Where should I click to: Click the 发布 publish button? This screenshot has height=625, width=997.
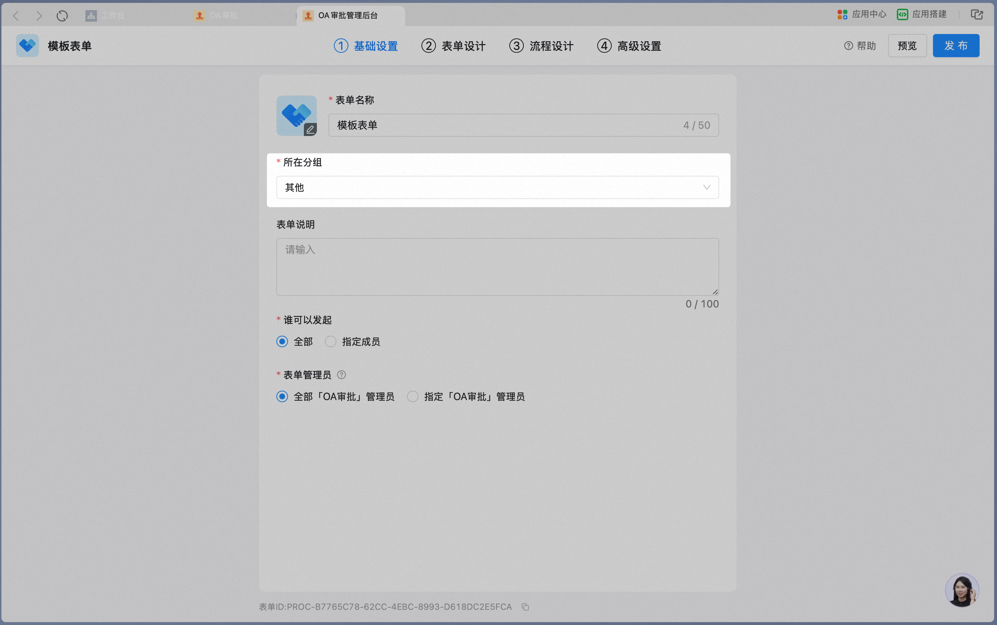(x=956, y=46)
